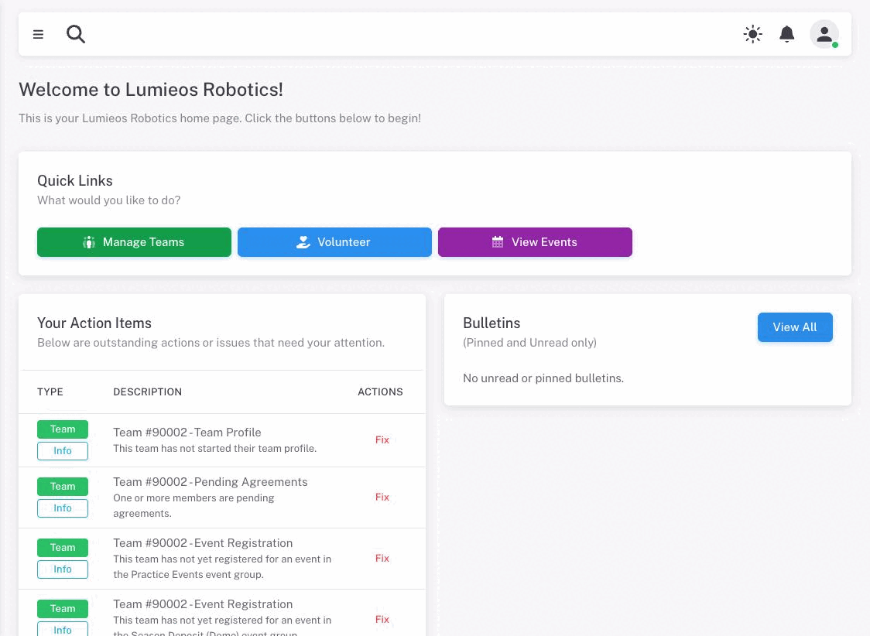Click the TYPE column header
Screen dimensions: 870x636
point(50,392)
